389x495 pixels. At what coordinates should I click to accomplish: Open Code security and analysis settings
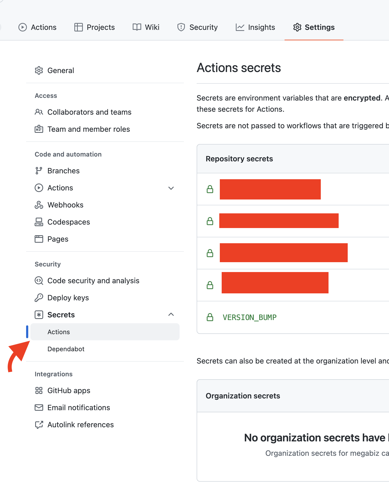coord(93,281)
